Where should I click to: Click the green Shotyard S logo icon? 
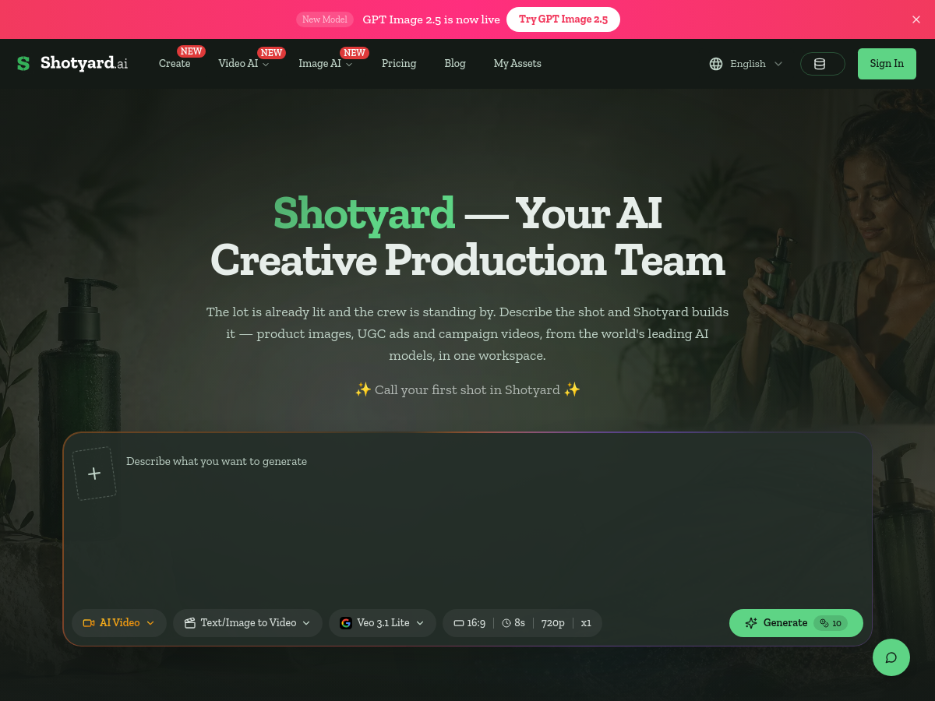tap(23, 64)
